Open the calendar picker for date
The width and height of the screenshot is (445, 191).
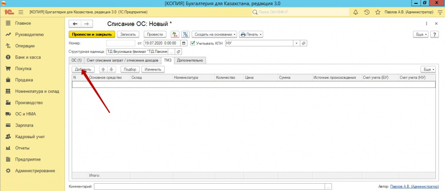184,43
